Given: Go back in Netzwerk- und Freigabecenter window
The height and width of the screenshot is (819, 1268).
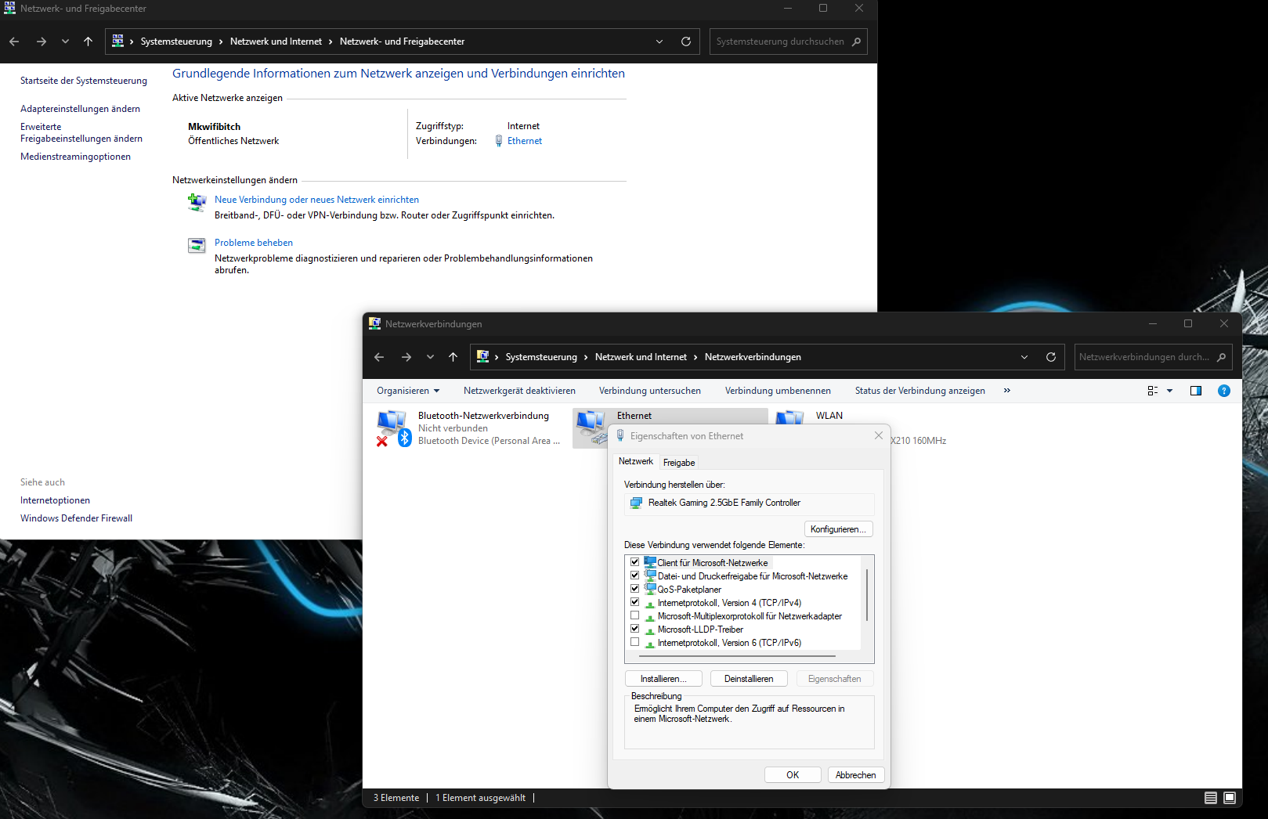Looking at the screenshot, I should click(14, 41).
